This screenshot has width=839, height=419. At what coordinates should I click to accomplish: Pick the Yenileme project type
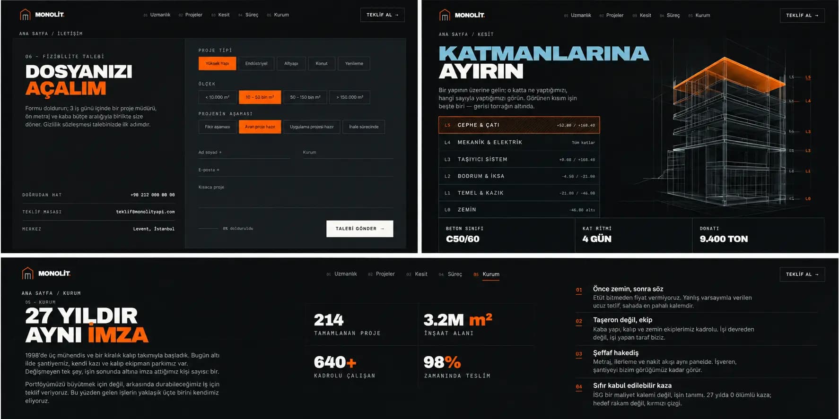(354, 63)
